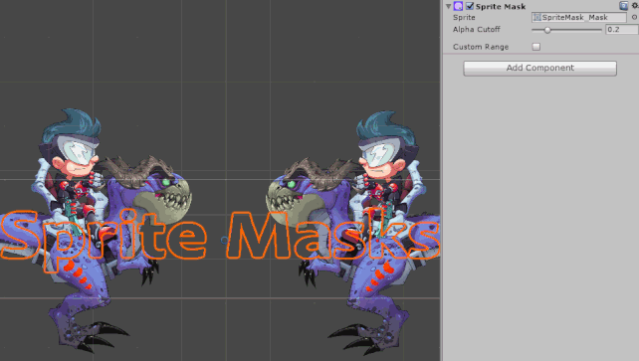Click the Sprite property label
This screenshot has height=361, width=639.
pyautogui.click(x=464, y=18)
